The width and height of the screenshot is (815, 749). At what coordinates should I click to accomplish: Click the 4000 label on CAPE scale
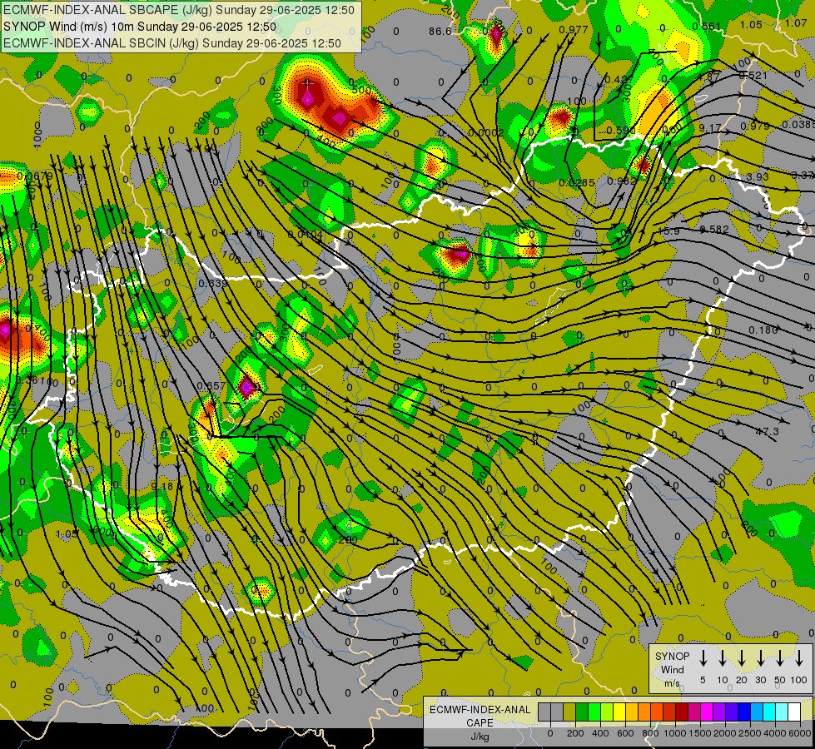coord(775,733)
